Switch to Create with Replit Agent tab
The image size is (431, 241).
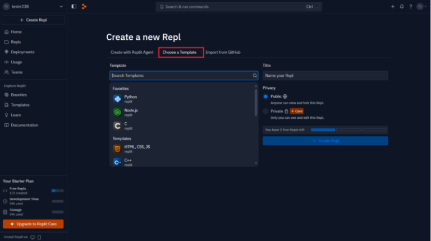pyautogui.click(x=132, y=52)
